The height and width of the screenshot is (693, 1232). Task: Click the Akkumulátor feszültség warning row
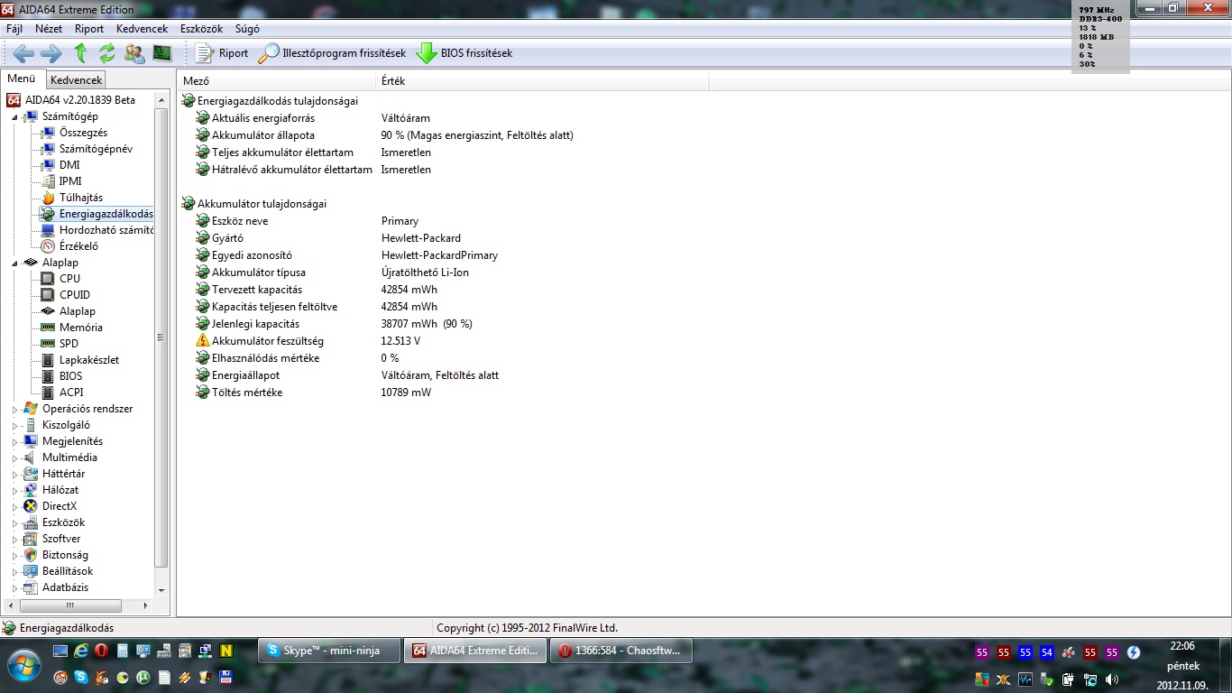[308, 341]
